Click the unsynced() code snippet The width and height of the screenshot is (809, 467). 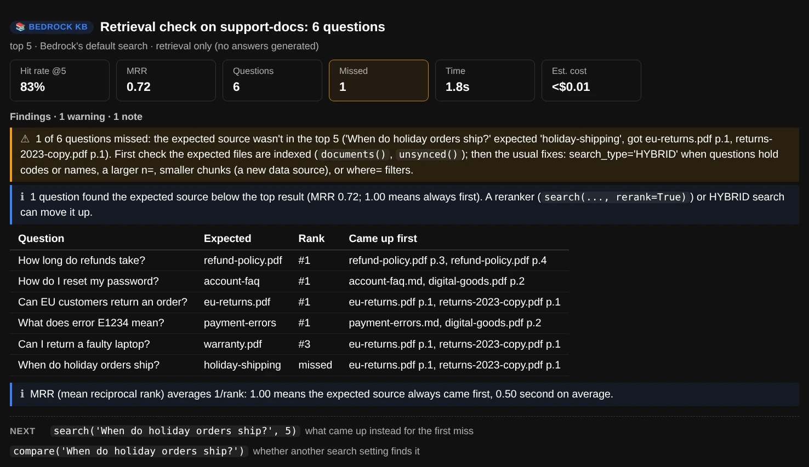[428, 154]
